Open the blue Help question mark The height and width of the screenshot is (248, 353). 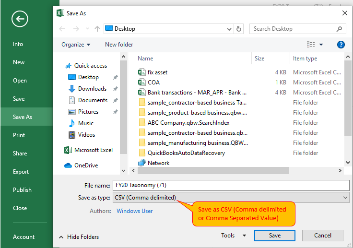pos(341,45)
